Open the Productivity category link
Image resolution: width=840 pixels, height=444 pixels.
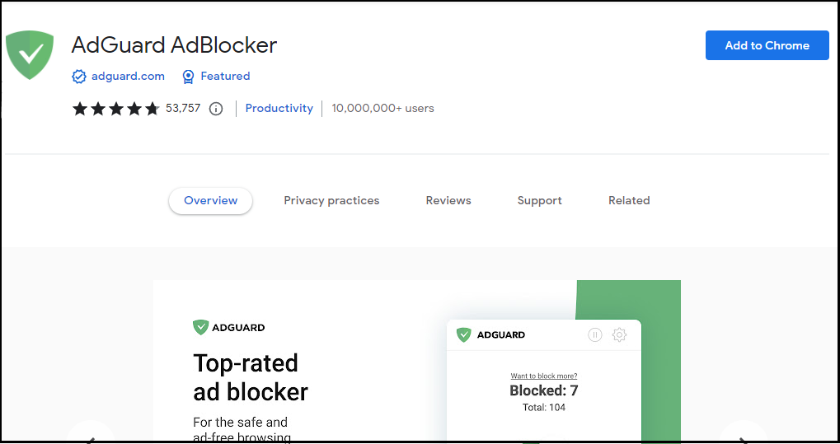tap(279, 108)
